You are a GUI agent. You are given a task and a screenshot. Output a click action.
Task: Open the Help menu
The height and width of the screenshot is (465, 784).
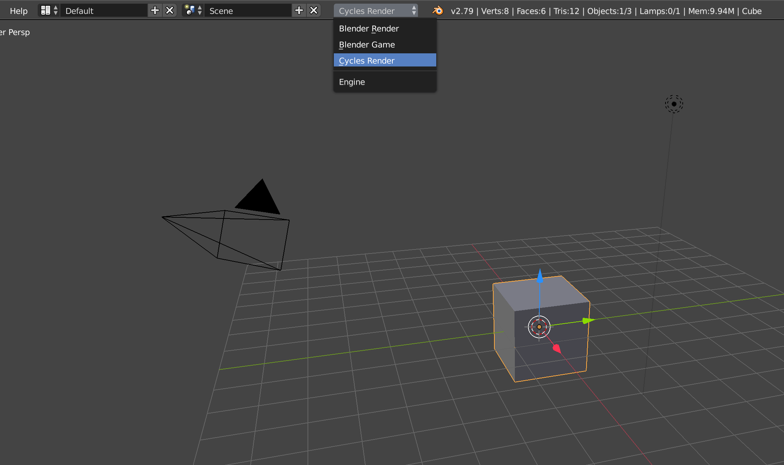(19, 11)
